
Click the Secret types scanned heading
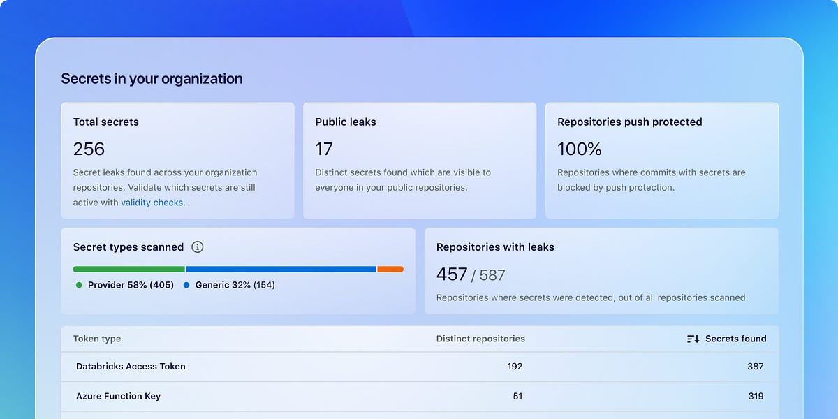tap(128, 247)
